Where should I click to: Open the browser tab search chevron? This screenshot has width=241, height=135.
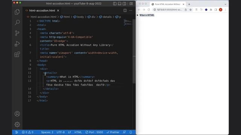[225, 4]
